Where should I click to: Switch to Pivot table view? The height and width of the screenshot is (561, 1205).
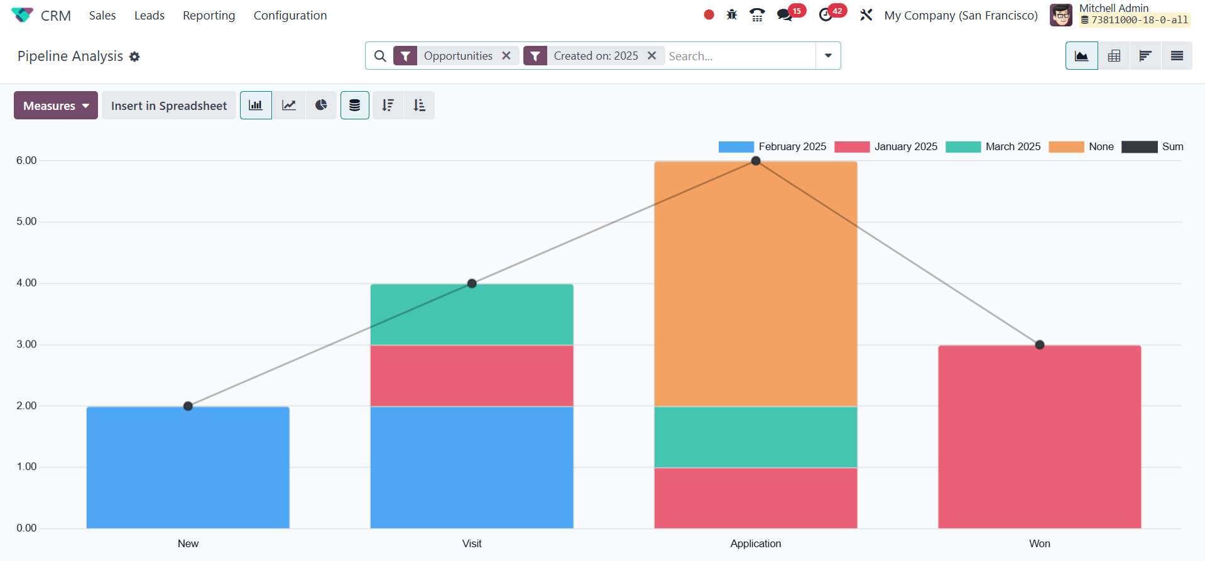pos(1114,56)
